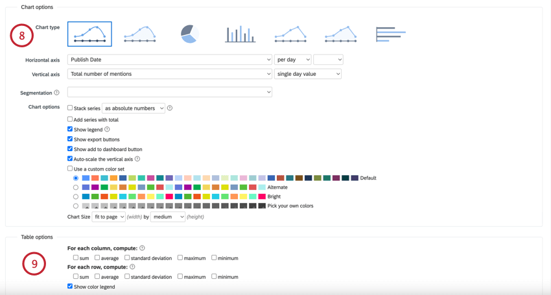Open help icon for each row compute

(x=132, y=267)
